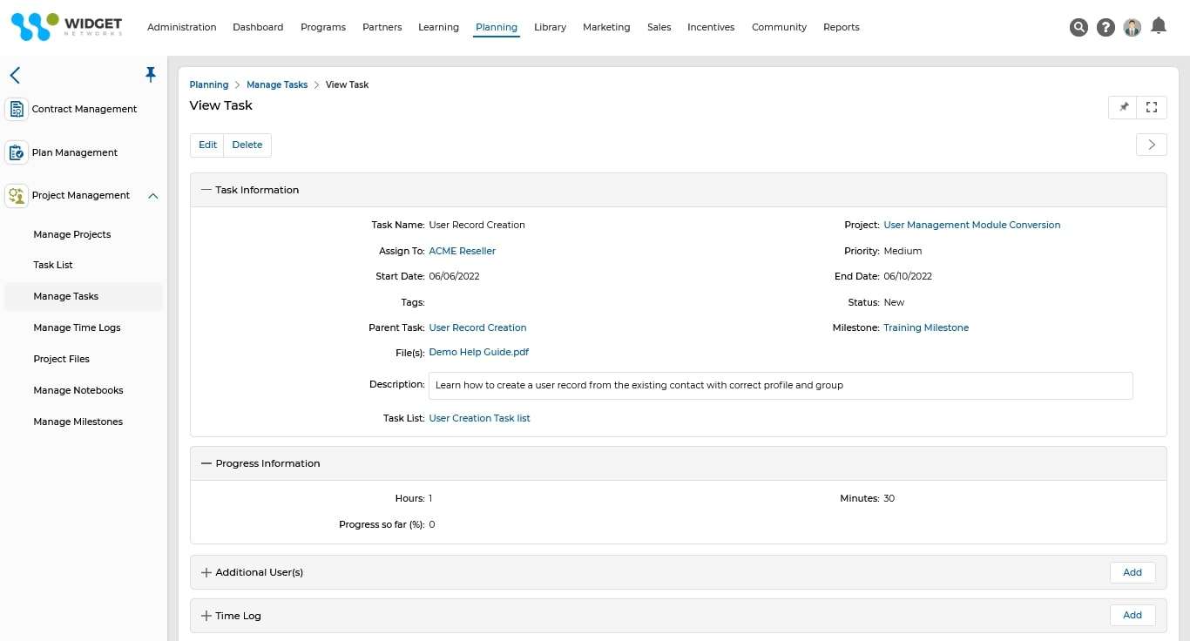The height and width of the screenshot is (641, 1190).
Task: Switch to the Learning menu
Action: (438, 27)
